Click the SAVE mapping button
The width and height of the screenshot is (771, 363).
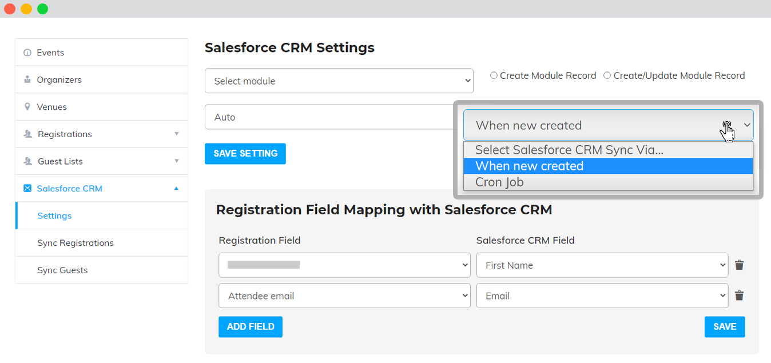coord(725,326)
